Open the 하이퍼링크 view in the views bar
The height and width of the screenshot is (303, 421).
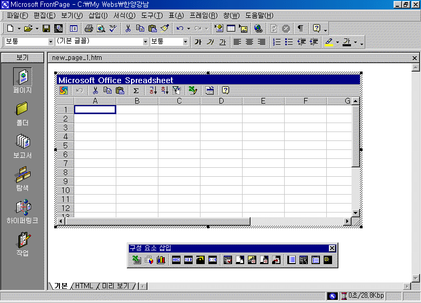23,211
